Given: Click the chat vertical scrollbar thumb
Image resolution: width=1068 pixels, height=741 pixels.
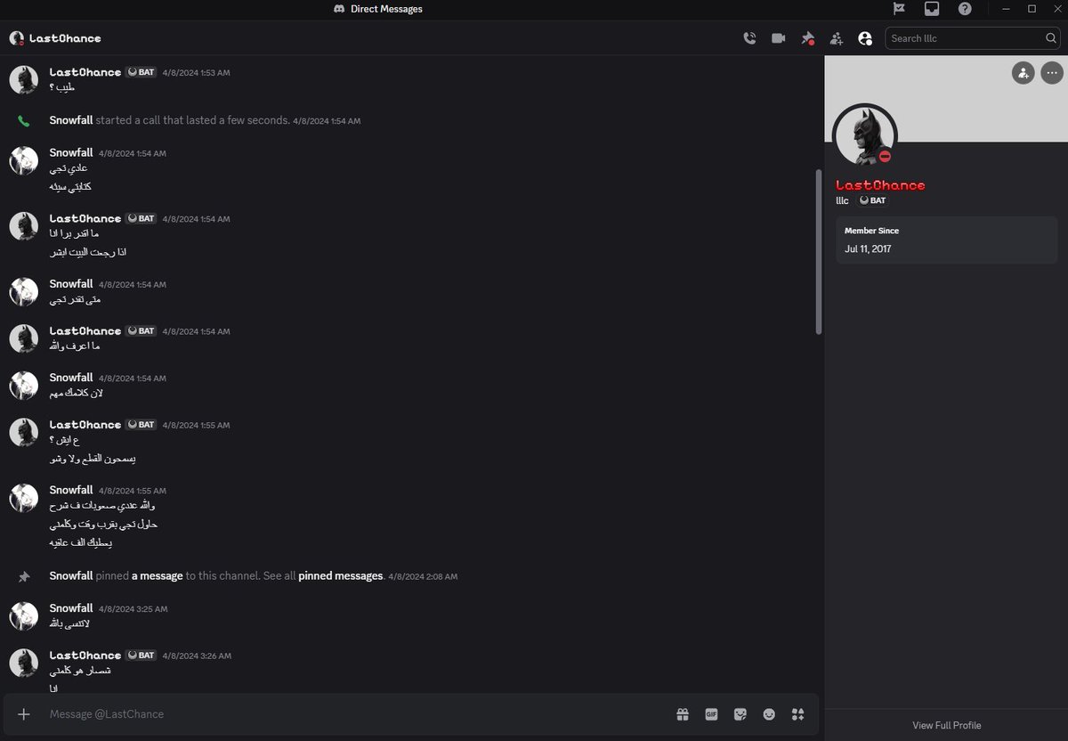Looking at the screenshot, I should [x=819, y=252].
